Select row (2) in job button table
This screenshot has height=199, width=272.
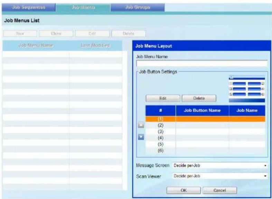pos(205,125)
